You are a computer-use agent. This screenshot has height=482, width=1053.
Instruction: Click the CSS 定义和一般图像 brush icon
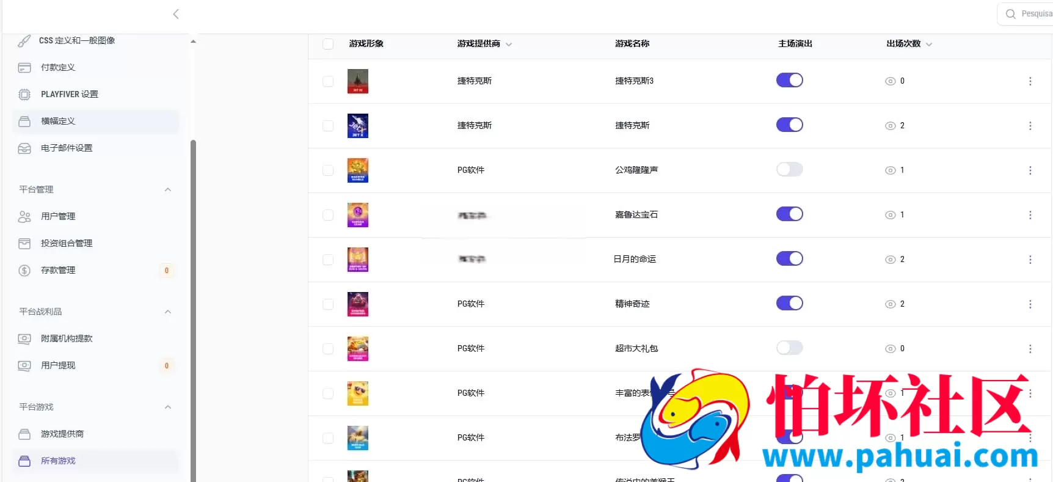coord(24,41)
